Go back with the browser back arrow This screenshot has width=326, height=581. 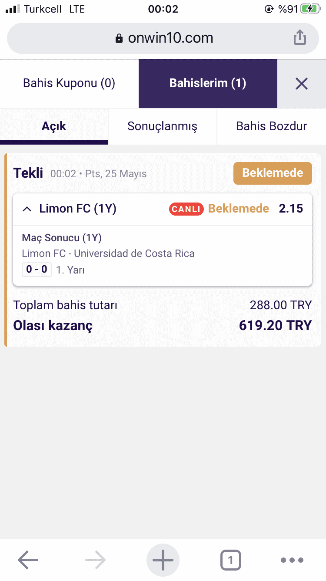pos(28,560)
